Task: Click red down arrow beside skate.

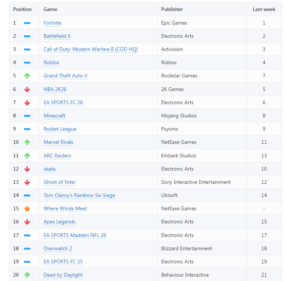Action: pos(27,169)
